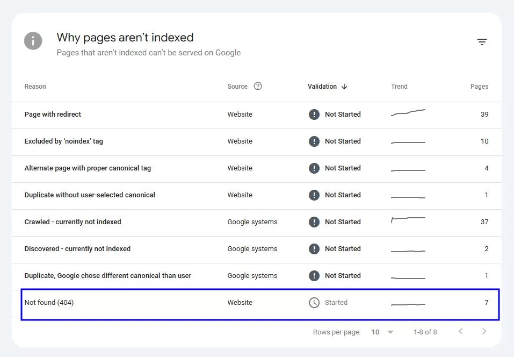The width and height of the screenshot is (514, 357).
Task: Click the page count 39
Action: pos(484,114)
